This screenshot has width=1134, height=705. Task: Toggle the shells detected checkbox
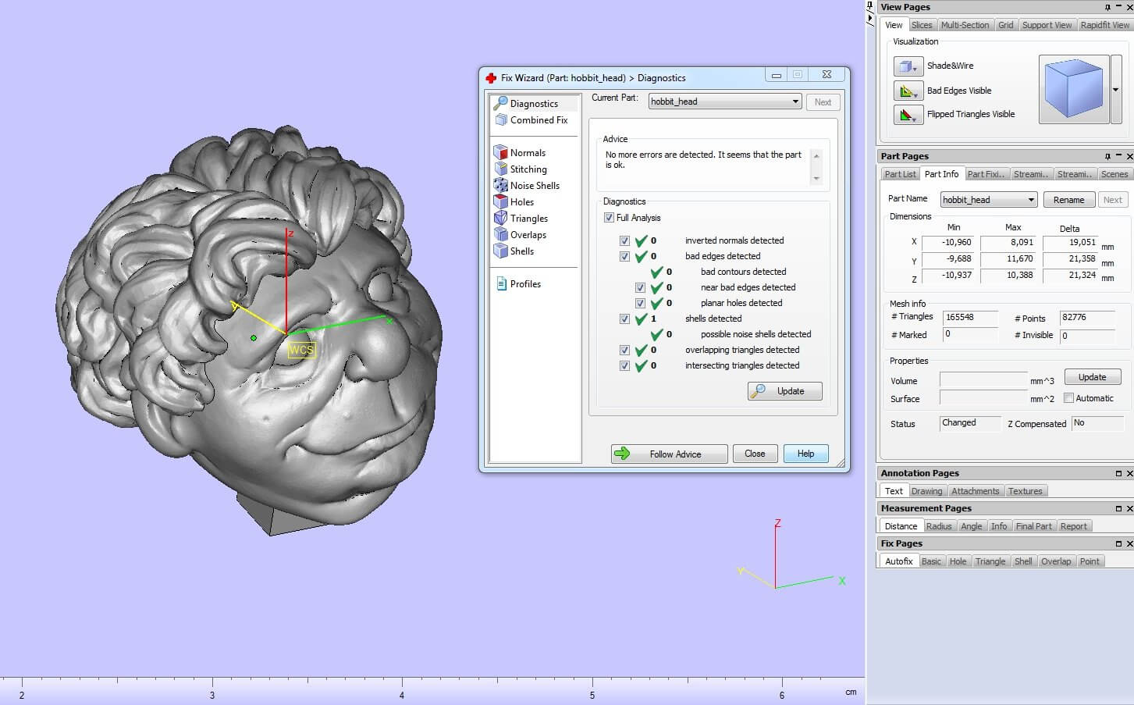click(624, 319)
